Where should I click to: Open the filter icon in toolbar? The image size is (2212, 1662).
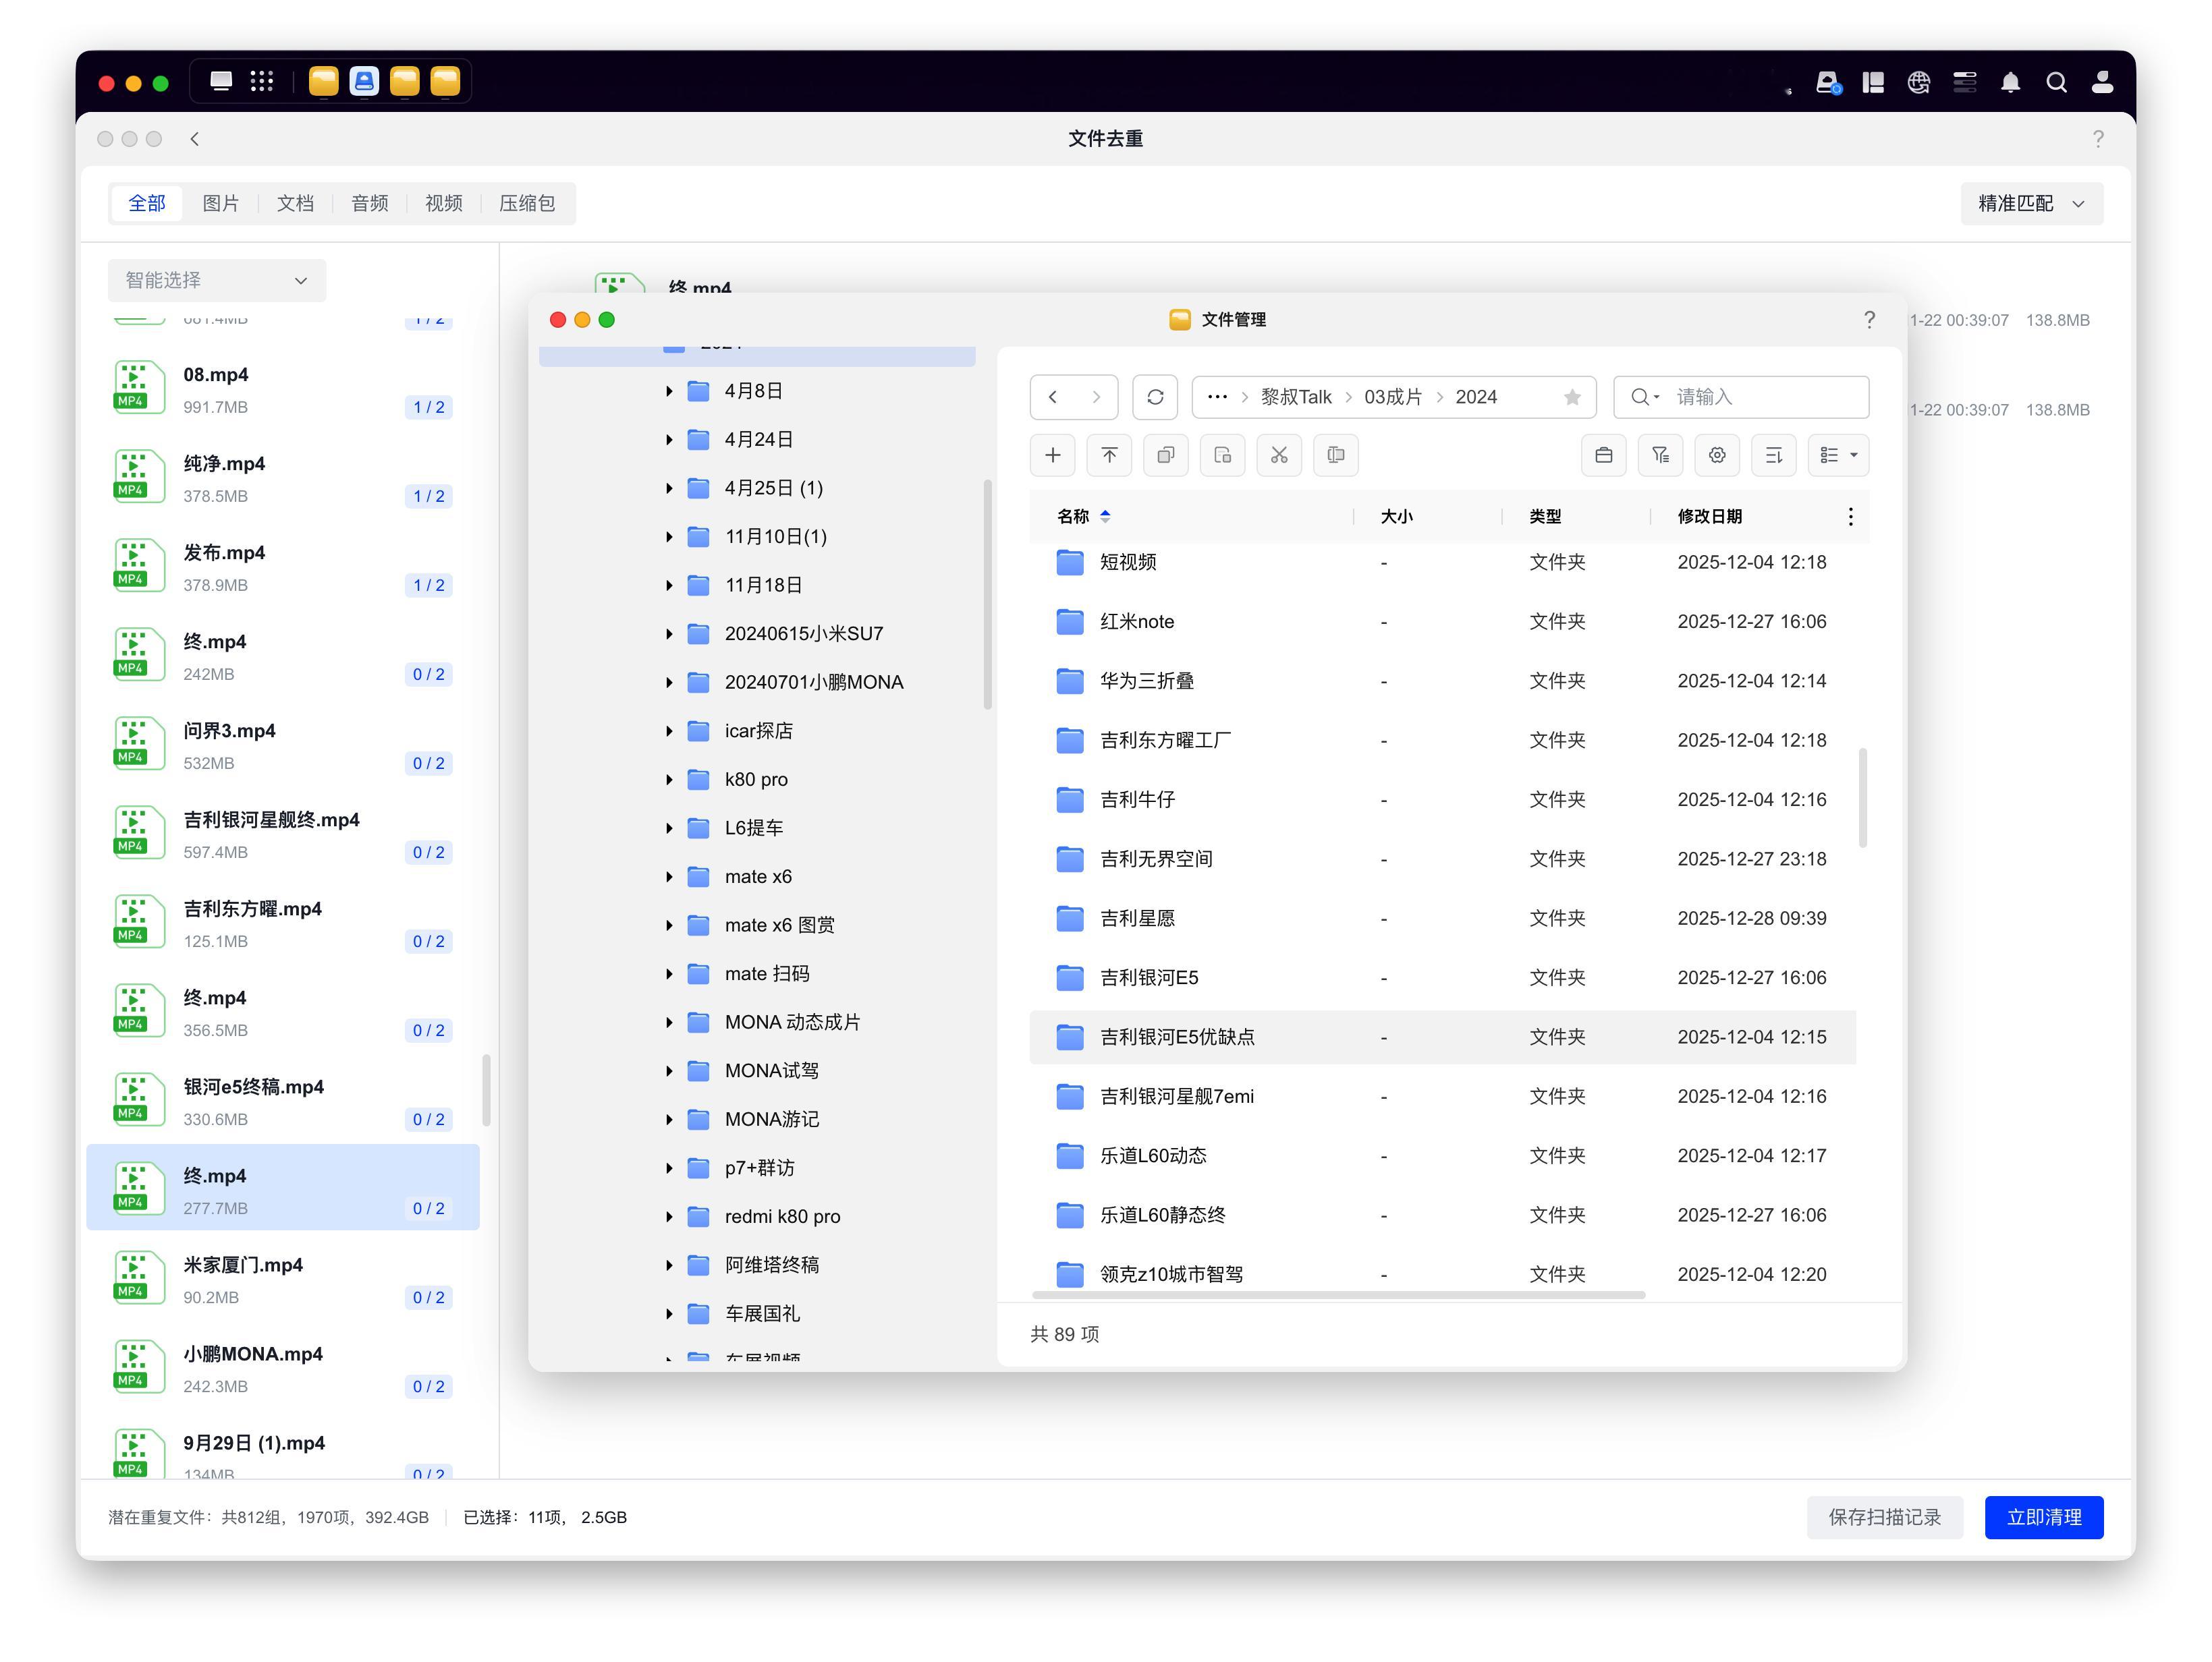[1660, 456]
